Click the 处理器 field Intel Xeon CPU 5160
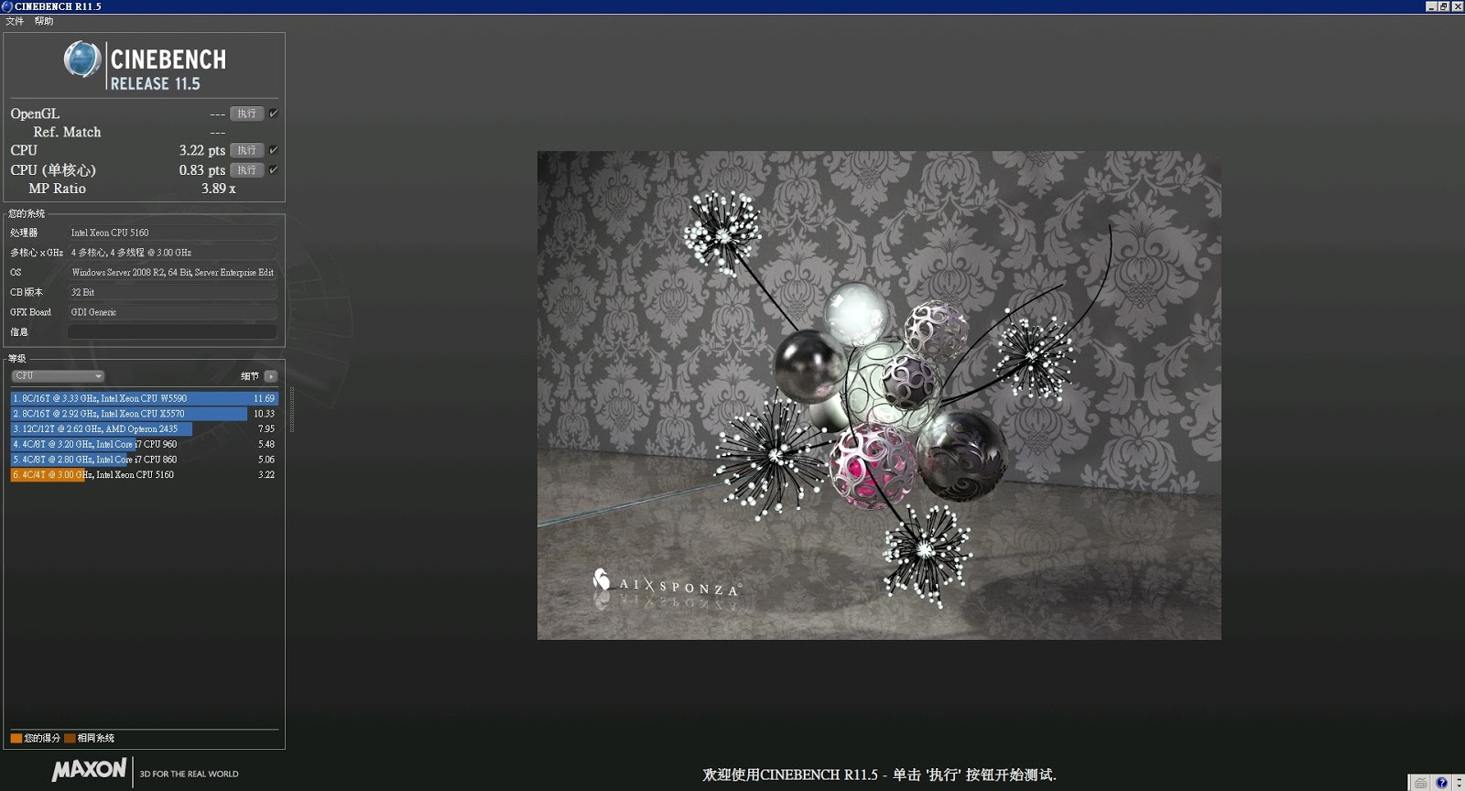This screenshot has height=791, width=1465. 172,233
